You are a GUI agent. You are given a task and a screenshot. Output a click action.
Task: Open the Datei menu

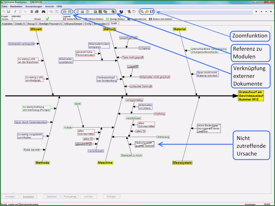[x=4, y=6]
